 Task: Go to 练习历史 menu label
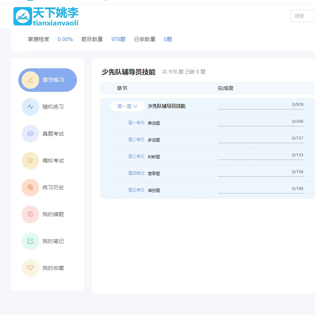pos(53,187)
